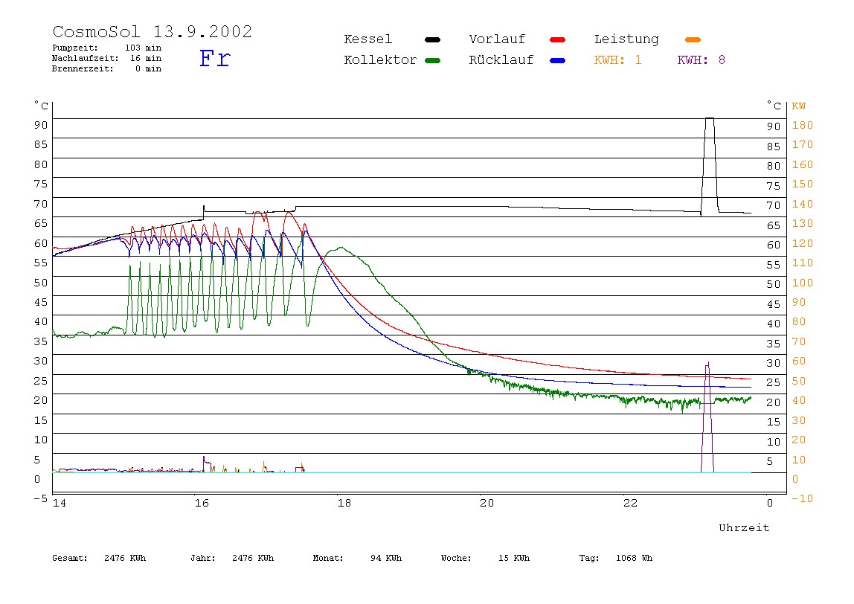Click the x-axis tick label '22'

630,504
